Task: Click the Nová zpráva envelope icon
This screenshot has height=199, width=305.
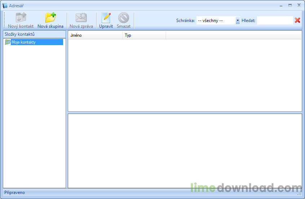Action: click(x=81, y=18)
